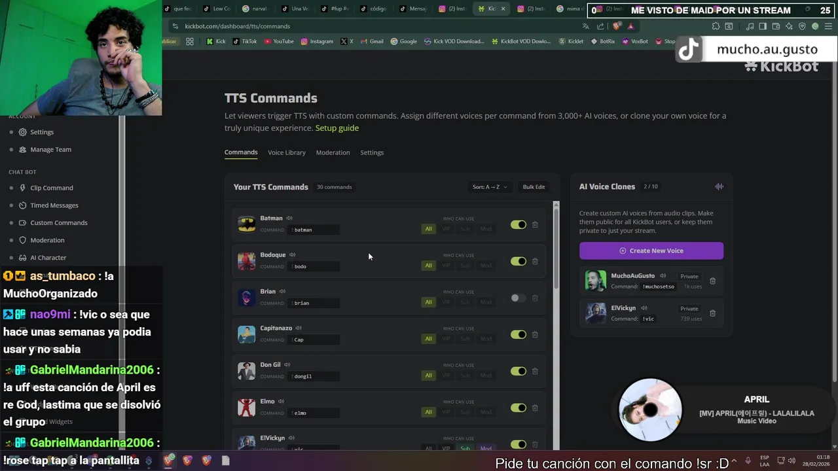Screen dimensions: 838x471
Task: Open the Setup guide link
Action: (x=337, y=128)
